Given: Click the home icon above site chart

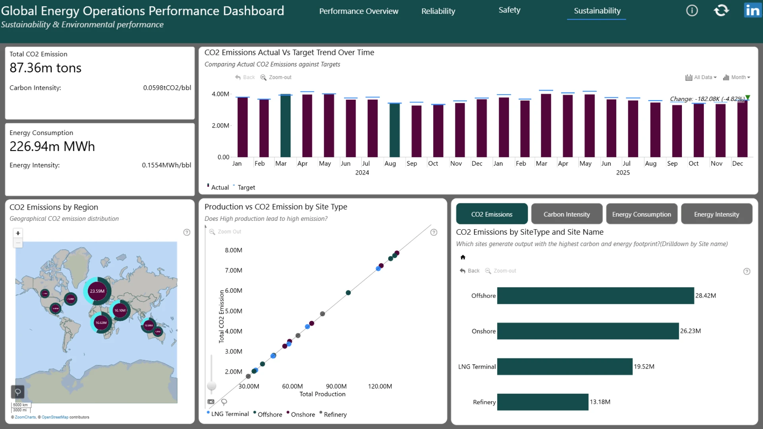Looking at the screenshot, I should pyautogui.click(x=463, y=257).
